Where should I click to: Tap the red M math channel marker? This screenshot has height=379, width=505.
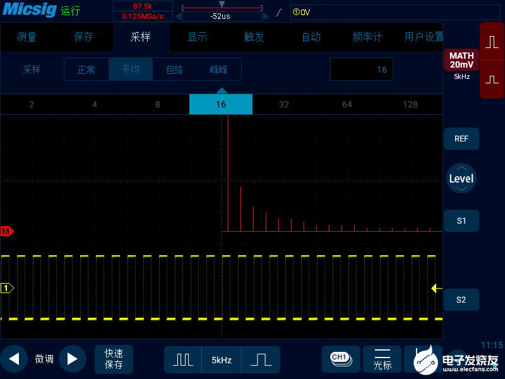[x=7, y=231]
